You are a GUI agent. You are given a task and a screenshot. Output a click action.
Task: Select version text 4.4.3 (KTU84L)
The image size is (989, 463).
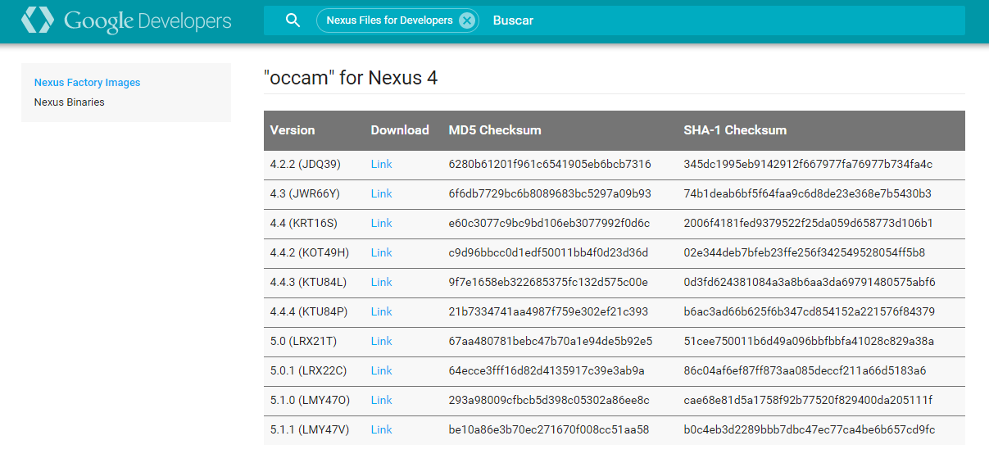point(308,282)
